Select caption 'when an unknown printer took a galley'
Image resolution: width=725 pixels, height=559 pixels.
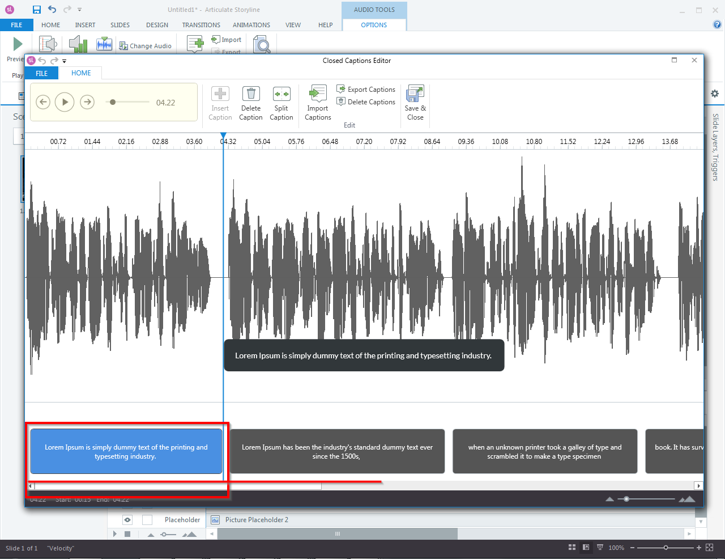pos(545,451)
